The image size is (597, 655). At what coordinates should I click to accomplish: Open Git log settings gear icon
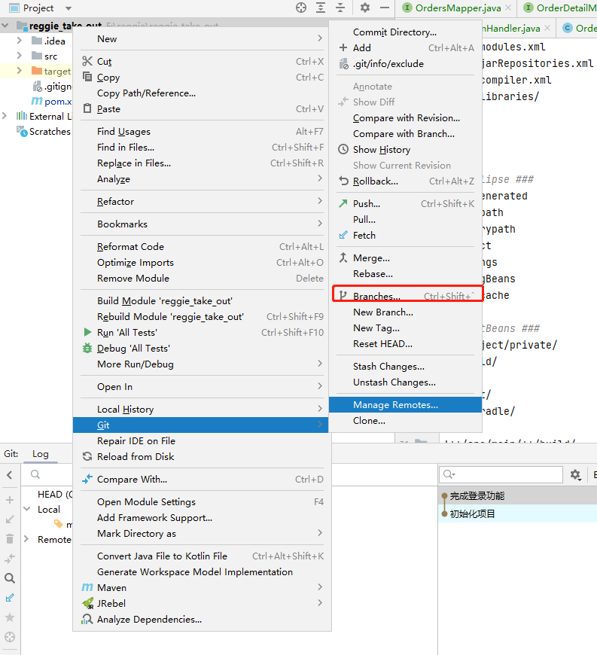(576, 474)
